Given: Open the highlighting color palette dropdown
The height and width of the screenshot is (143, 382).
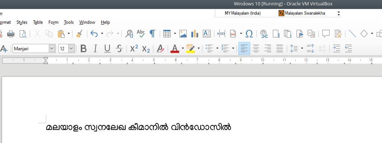Looking at the screenshot, I should coord(199,49).
